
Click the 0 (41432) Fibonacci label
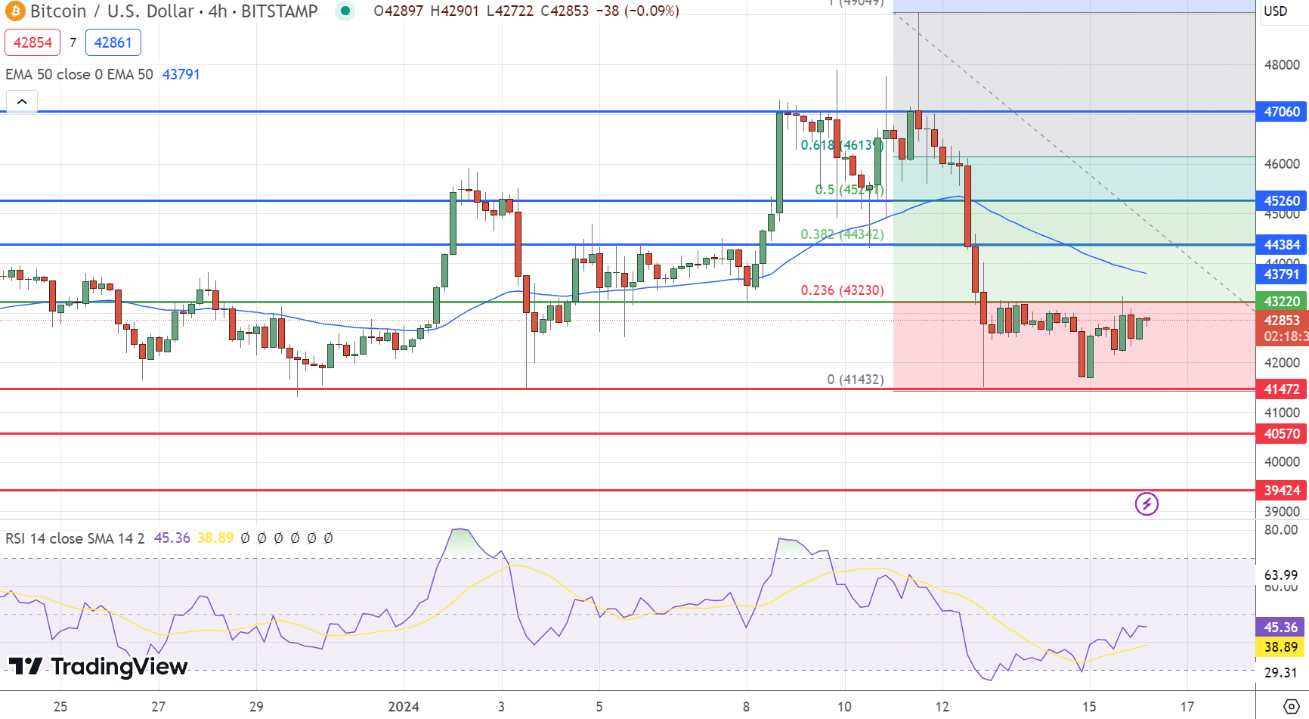856,380
